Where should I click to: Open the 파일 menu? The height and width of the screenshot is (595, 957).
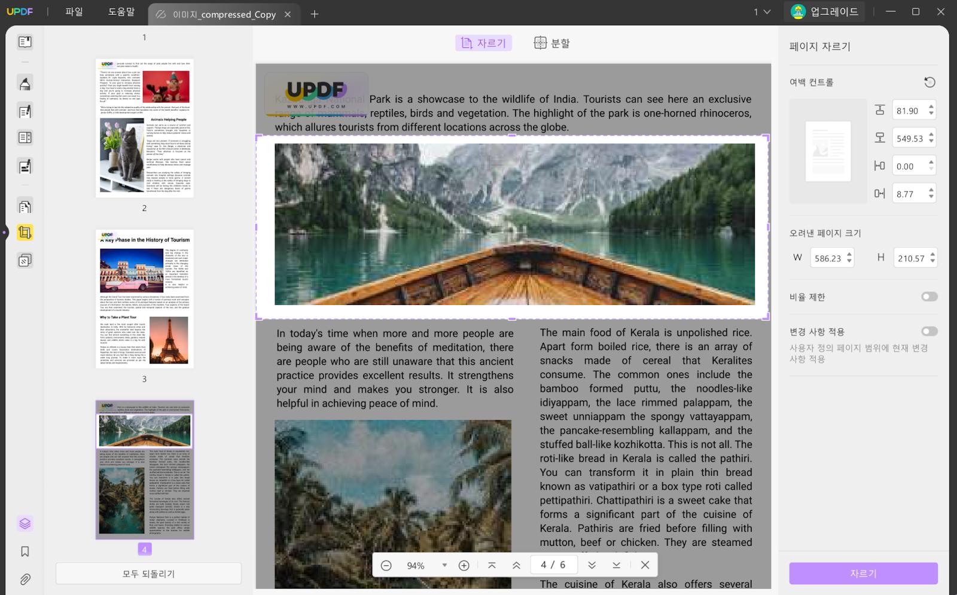coord(74,12)
